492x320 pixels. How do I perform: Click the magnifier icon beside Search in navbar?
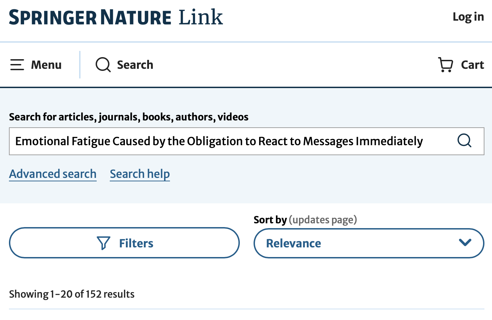pos(103,65)
